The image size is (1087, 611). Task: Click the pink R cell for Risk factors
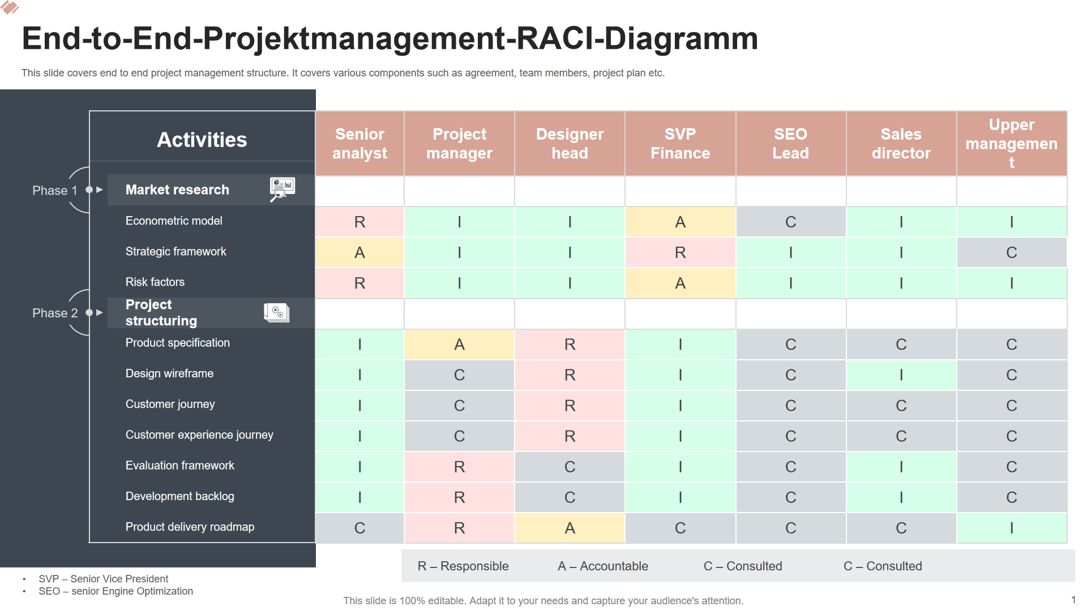point(360,283)
